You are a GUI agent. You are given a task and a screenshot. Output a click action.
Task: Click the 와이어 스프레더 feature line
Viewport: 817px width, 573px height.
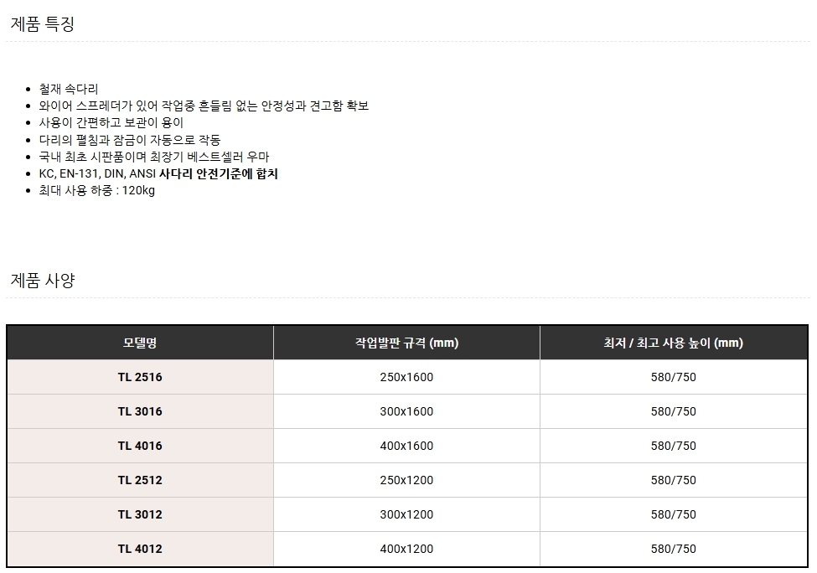(204, 106)
